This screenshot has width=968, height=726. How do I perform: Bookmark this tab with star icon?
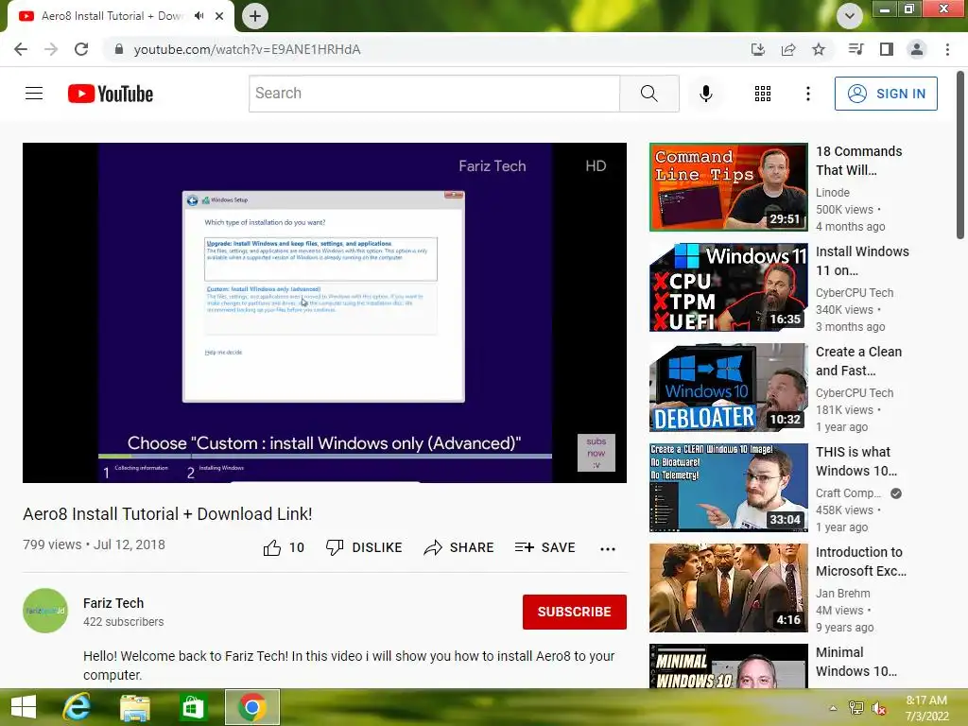click(818, 49)
